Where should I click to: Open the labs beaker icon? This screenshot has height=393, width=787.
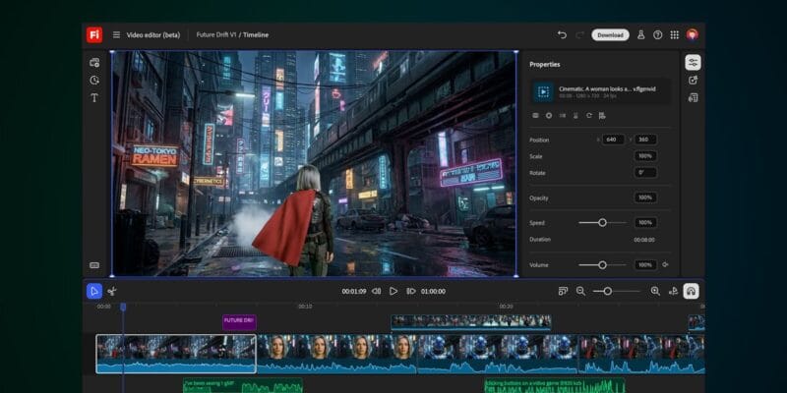[x=641, y=35]
